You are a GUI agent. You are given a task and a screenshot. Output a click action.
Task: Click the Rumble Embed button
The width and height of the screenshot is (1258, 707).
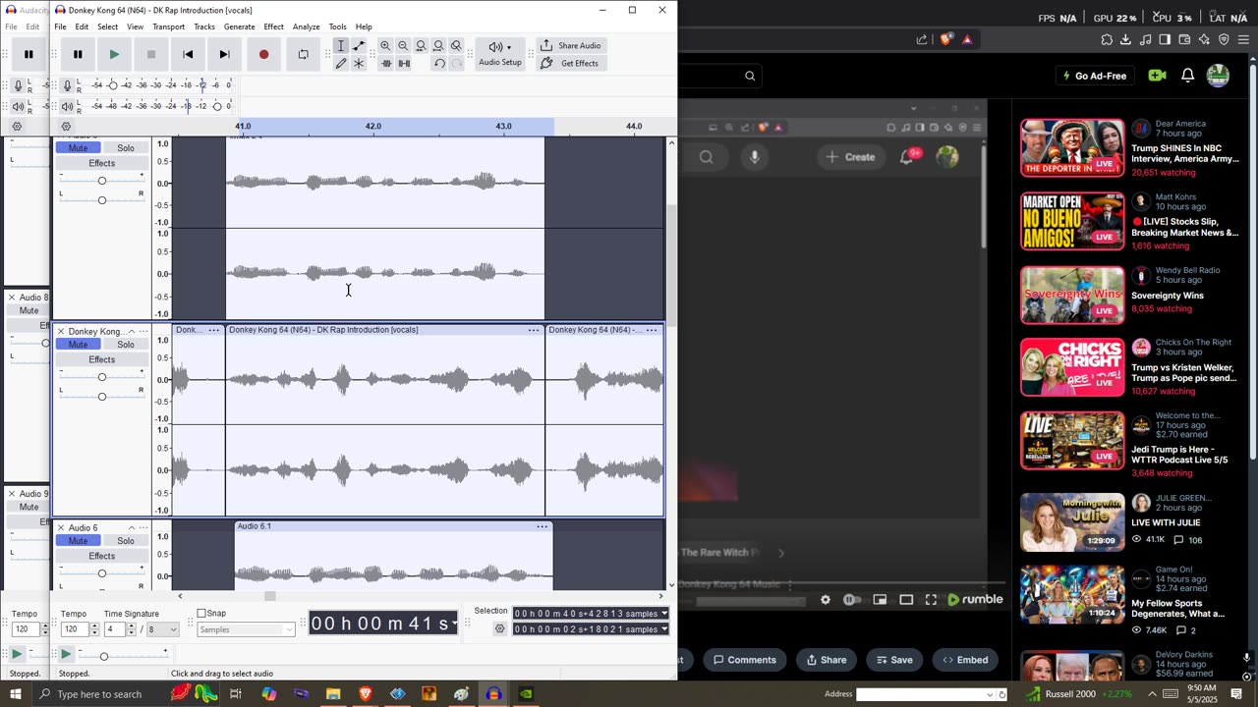[963, 660]
